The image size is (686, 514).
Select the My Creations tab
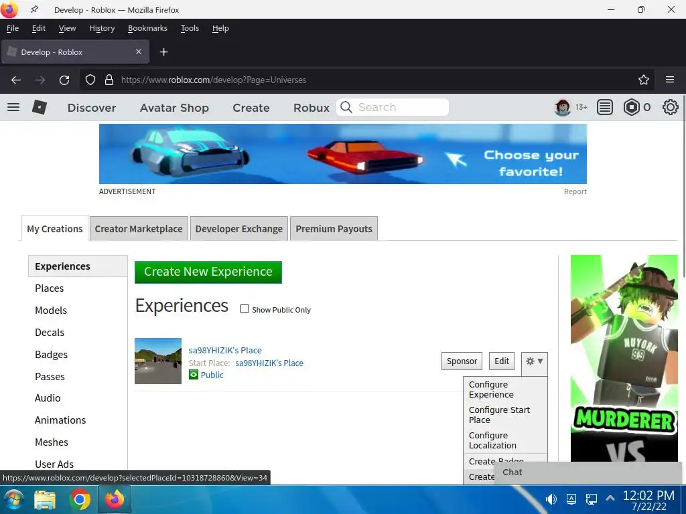pyautogui.click(x=55, y=229)
